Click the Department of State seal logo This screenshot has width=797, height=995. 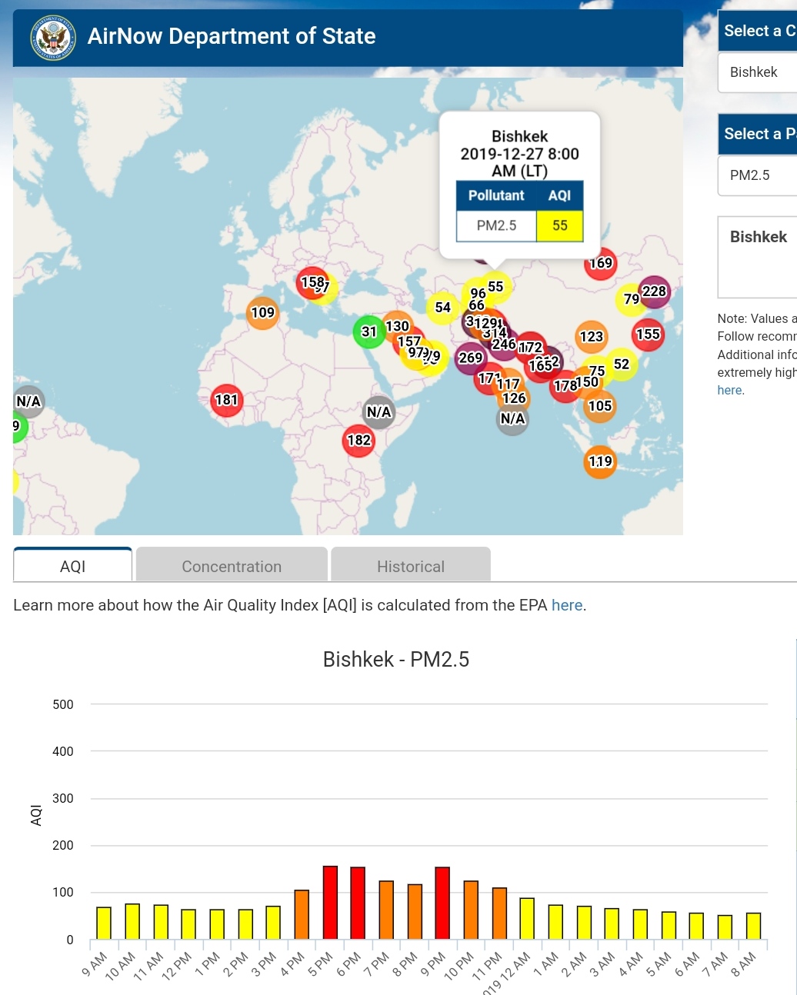coord(52,37)
